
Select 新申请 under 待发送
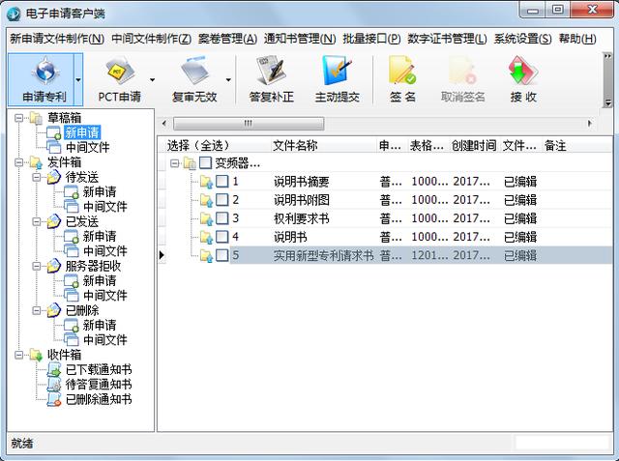pos(100,191)
